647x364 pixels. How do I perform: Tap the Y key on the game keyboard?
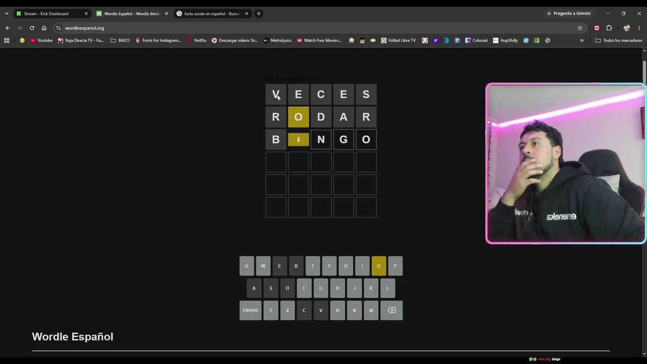(329, 266)
